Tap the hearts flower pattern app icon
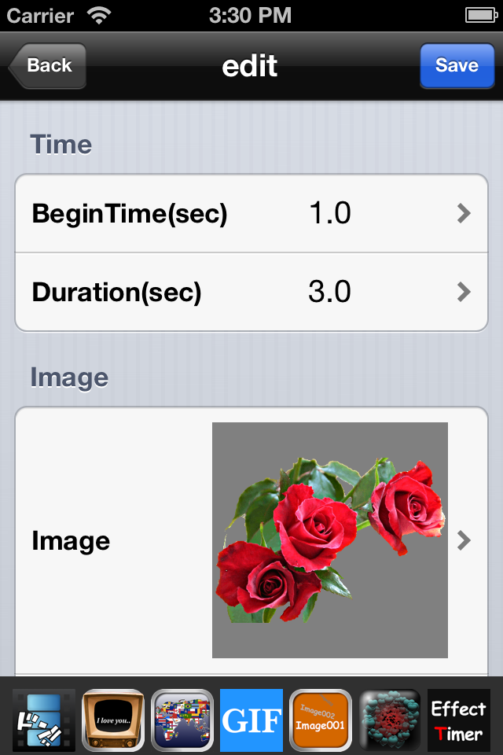The image size is (503, 755). point(390,720)
